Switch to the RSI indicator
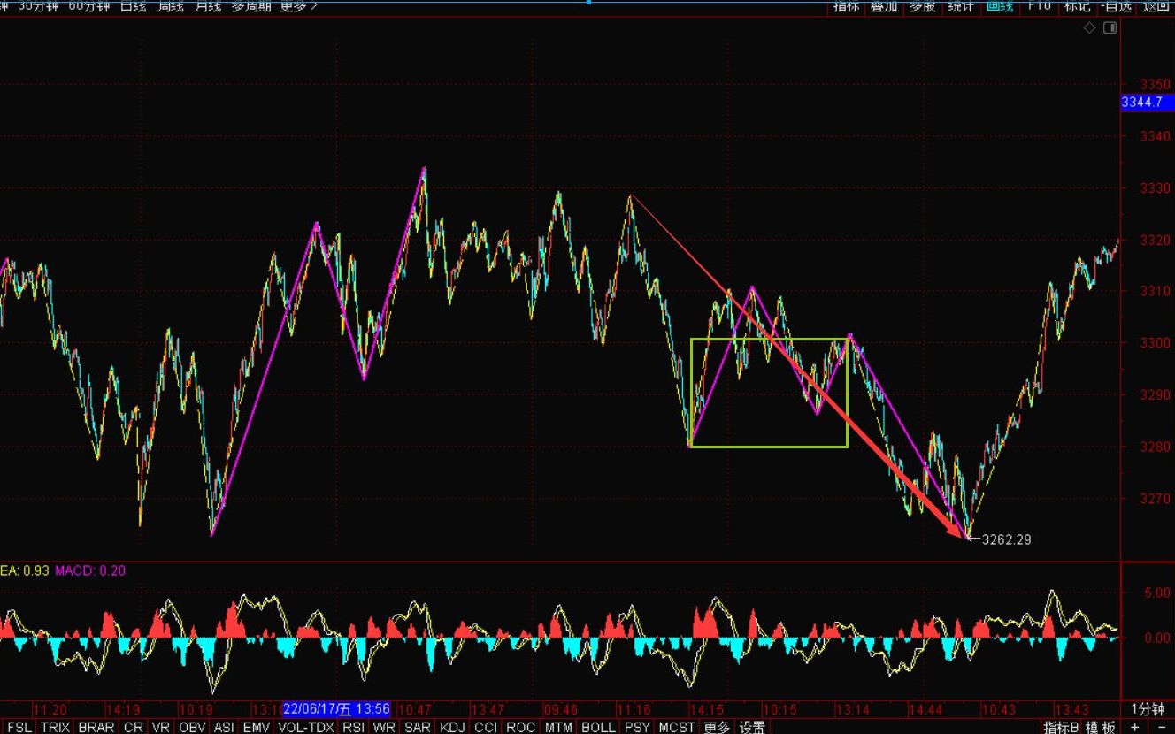The width and height of the screenshot is (1175, 734). (x=353, y=727)
